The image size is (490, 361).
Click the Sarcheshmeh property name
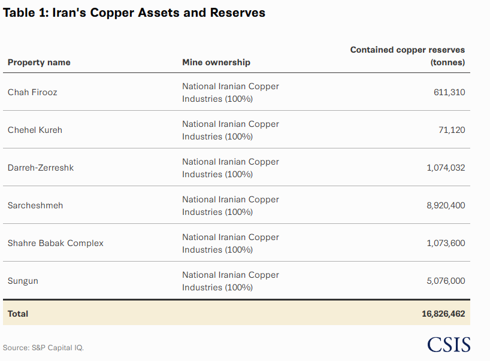coord(35,205)
